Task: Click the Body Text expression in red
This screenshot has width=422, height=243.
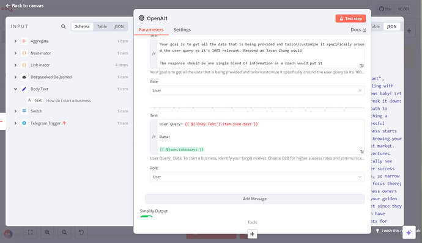Action: tap(221, 124)
